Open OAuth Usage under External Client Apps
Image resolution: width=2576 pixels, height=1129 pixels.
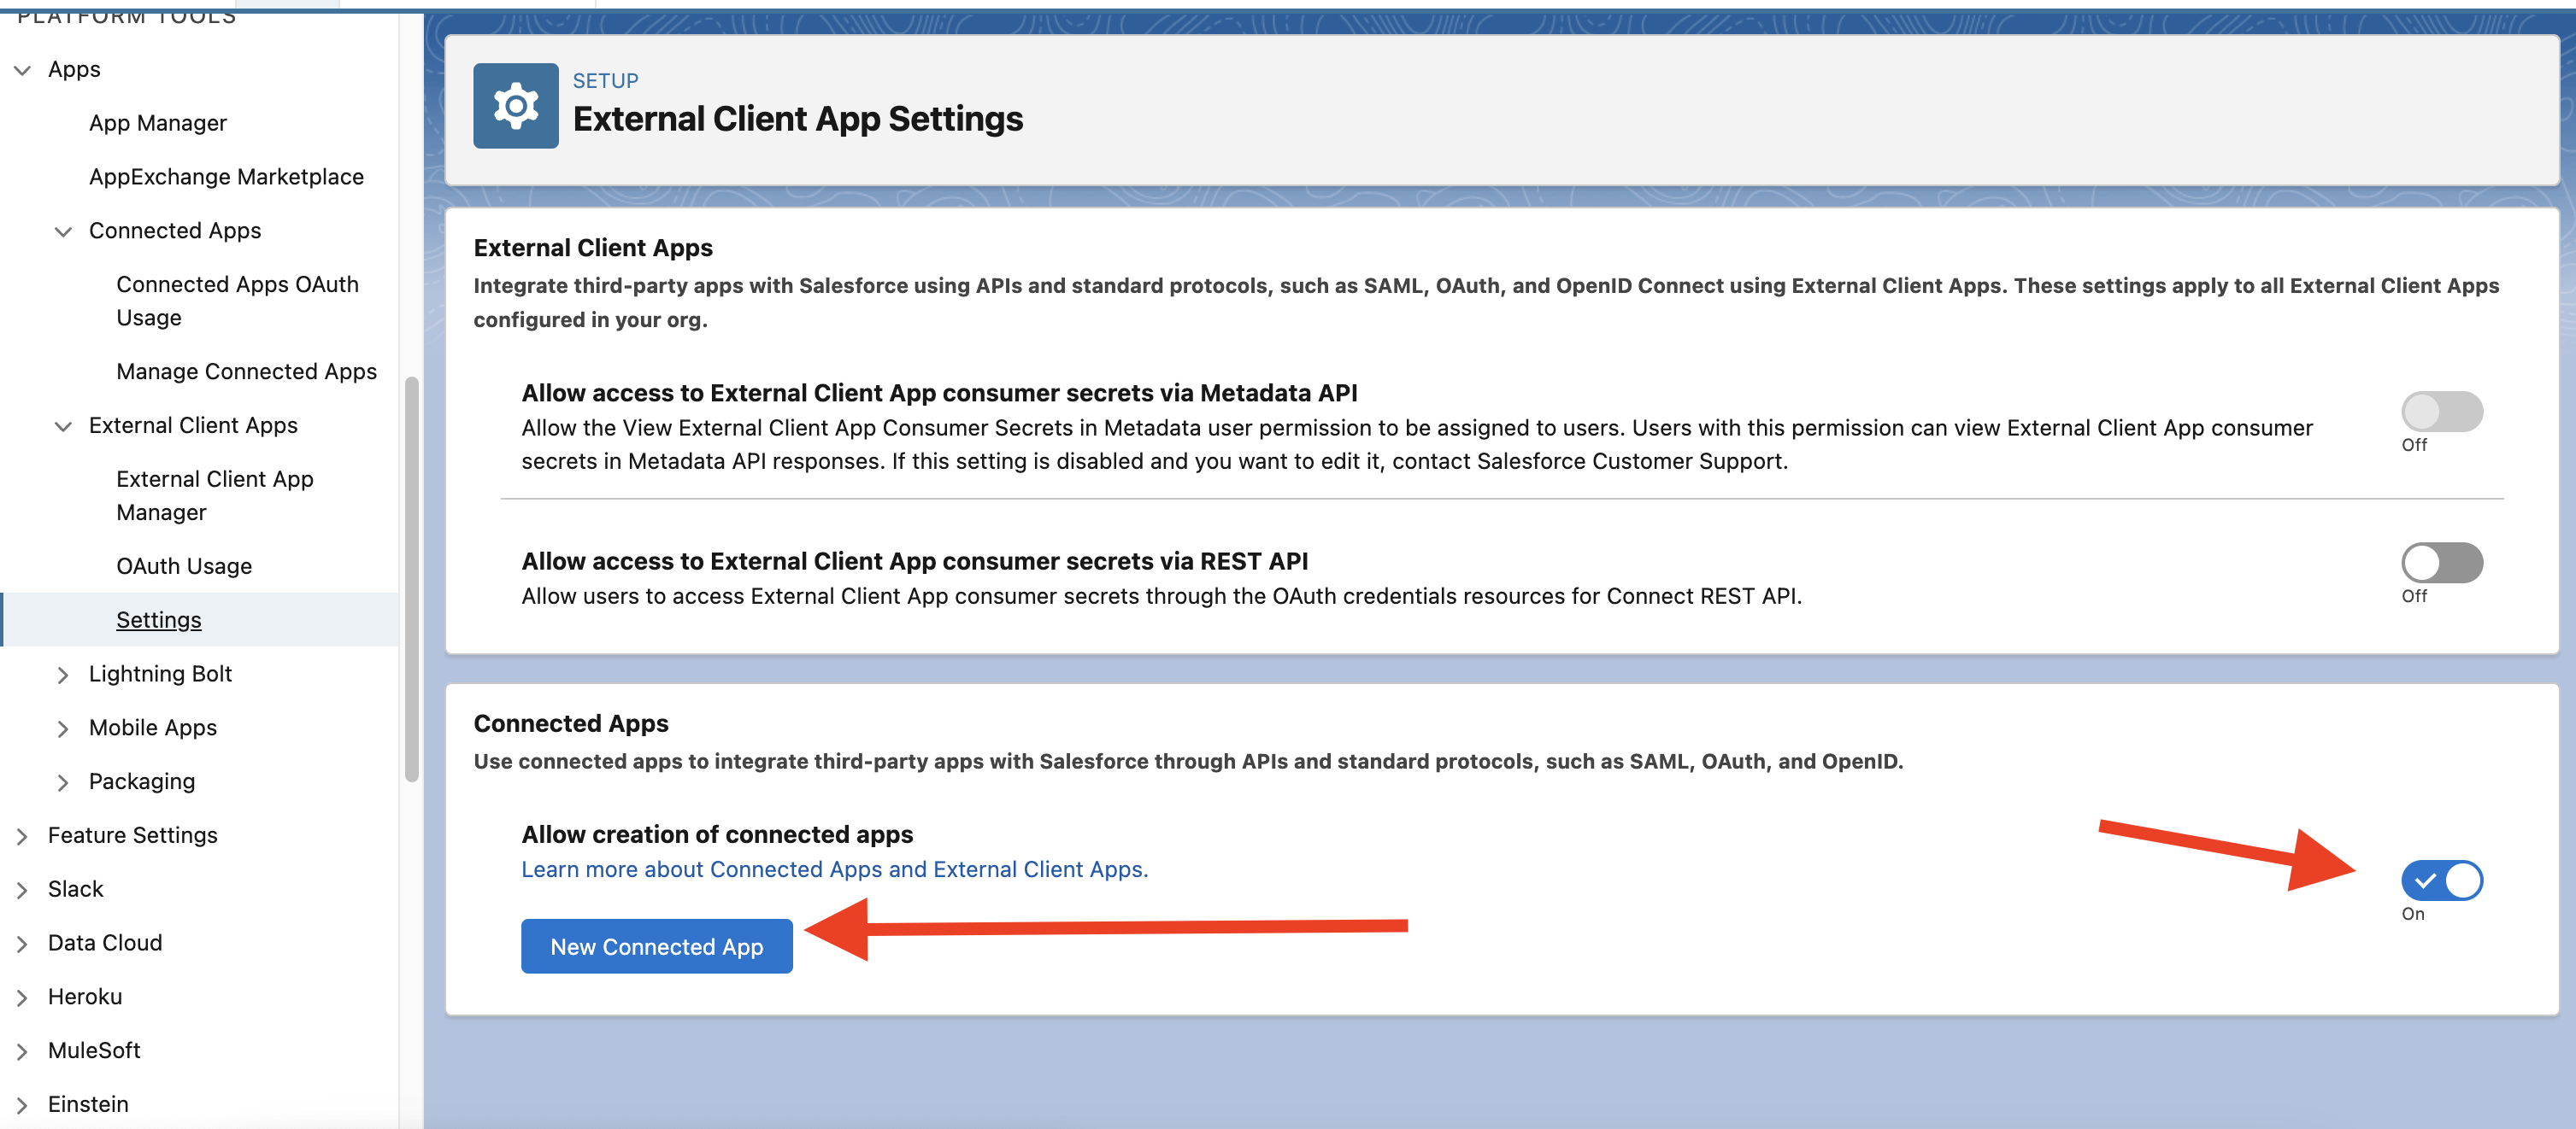(184, 566)
